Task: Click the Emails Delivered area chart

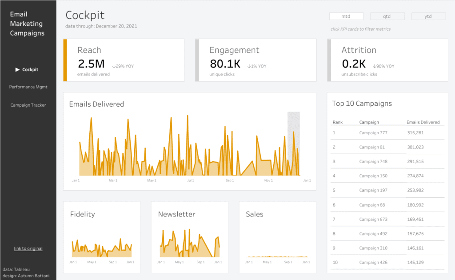Action: tap(187, 147)
